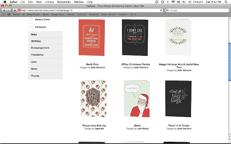Open the Window menu
The width and height of the screenshot is (231, 144).
point(79,2)
